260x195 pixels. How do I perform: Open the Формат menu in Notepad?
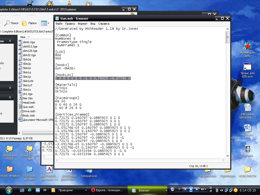83,24
